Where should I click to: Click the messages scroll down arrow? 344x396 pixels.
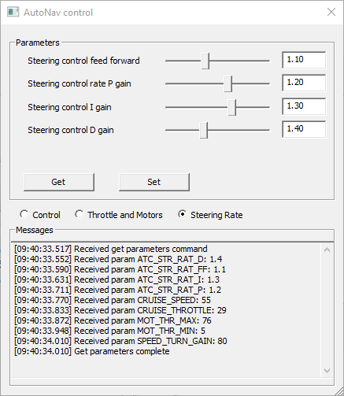327,371
